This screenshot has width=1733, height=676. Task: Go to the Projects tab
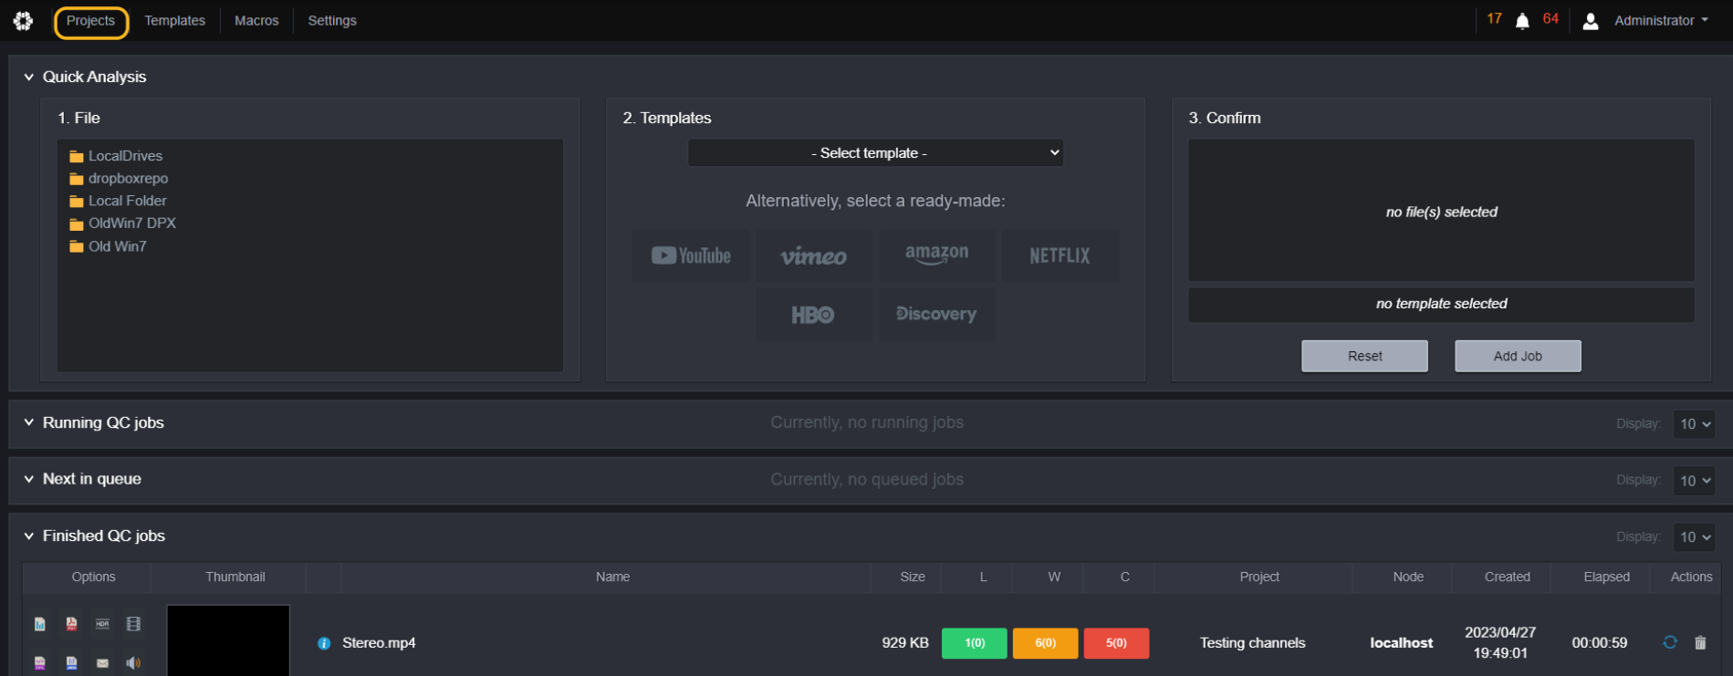[90, 21]
